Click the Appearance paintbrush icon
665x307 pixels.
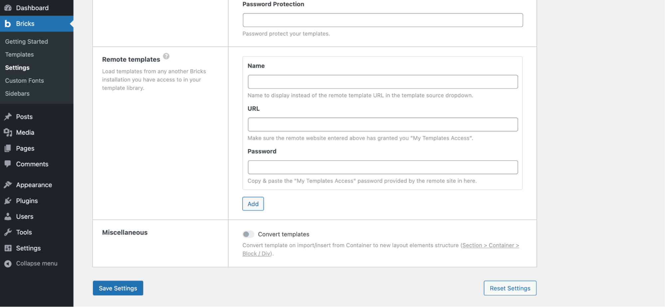pos(8,185)
